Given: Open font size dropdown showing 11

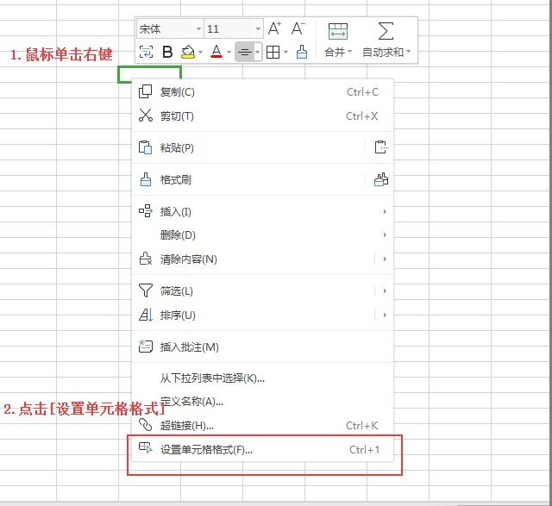Looking at the screenshot, I should (x=258, y=28).
